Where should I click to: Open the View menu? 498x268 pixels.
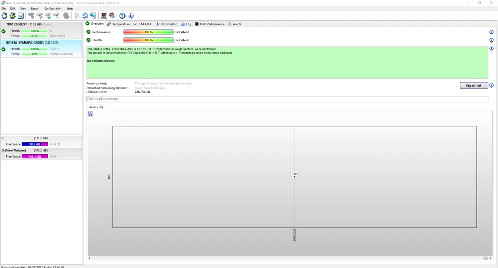pos(23,9)
